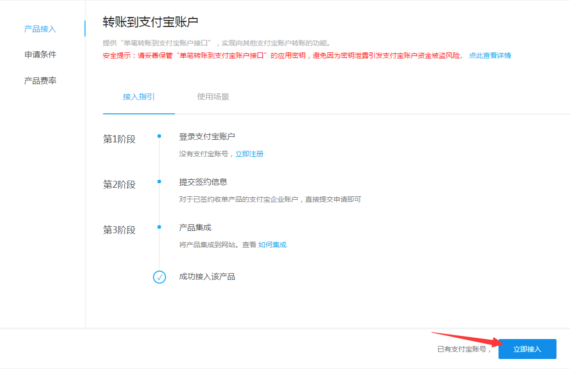570x369 pixels.
Task: Click the timeline dot beside 第1阶段
Action: [159, 136]
